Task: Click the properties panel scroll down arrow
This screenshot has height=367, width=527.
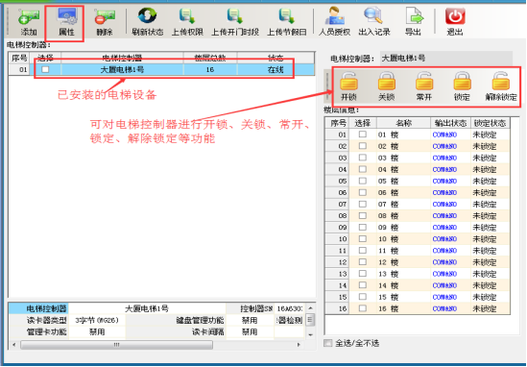Action: click(310, 335)
